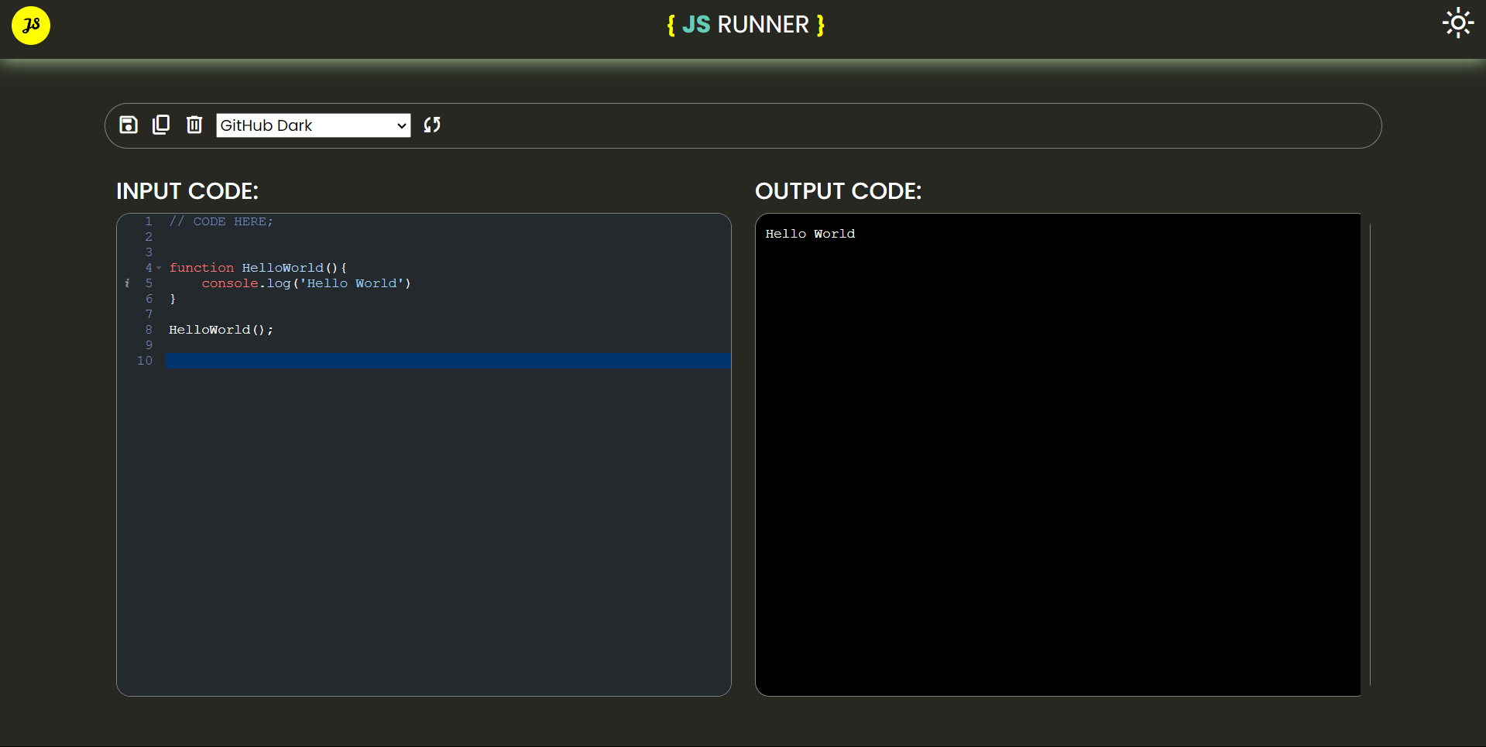Click closing brace on line 6
The width and height of the screenshot is (1486, 747).
[x=173, y=299]
